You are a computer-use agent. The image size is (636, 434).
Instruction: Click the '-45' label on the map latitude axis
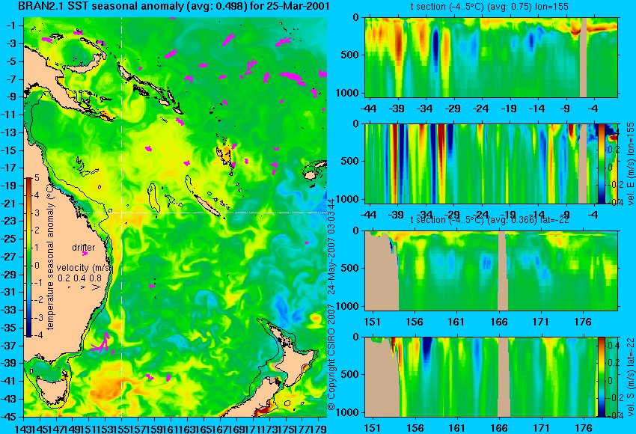9,417
